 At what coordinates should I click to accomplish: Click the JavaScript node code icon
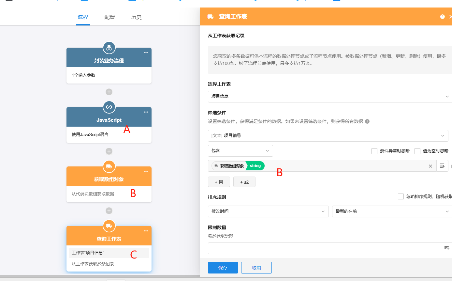[109, 107]
